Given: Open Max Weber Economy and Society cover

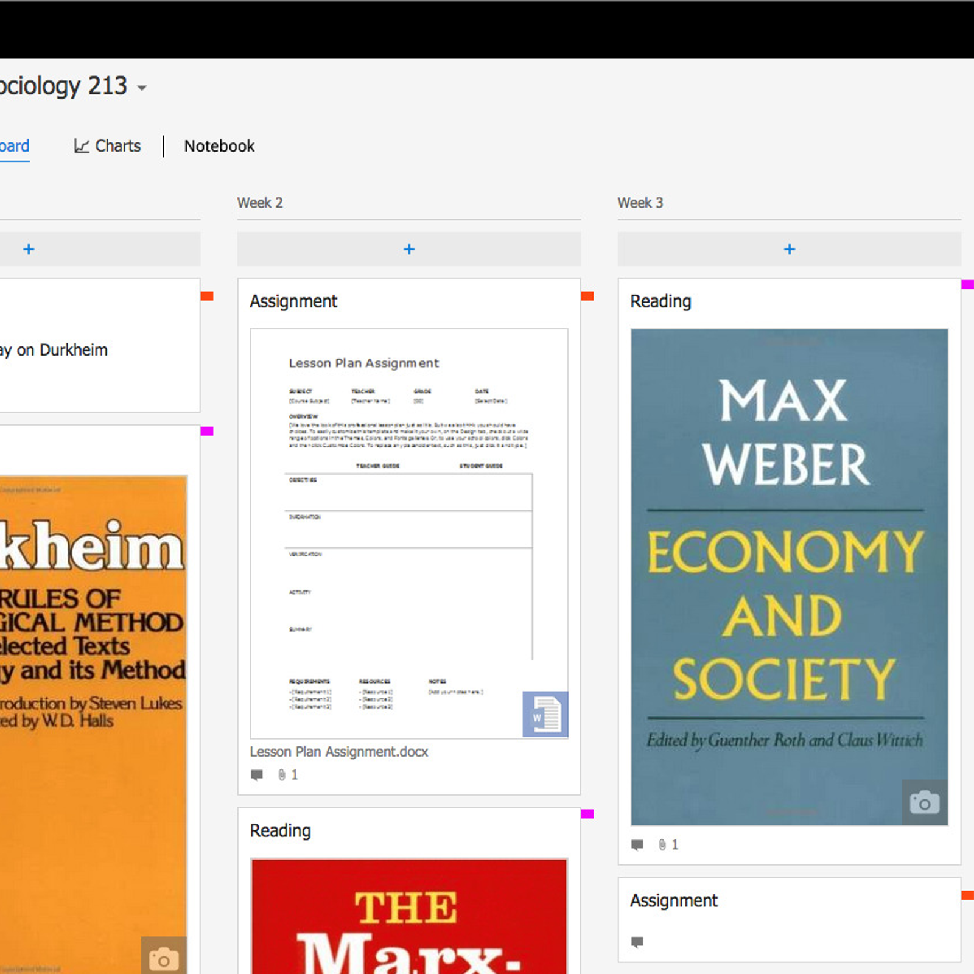Looking at the screenshot, I should [x=790, y=577].
